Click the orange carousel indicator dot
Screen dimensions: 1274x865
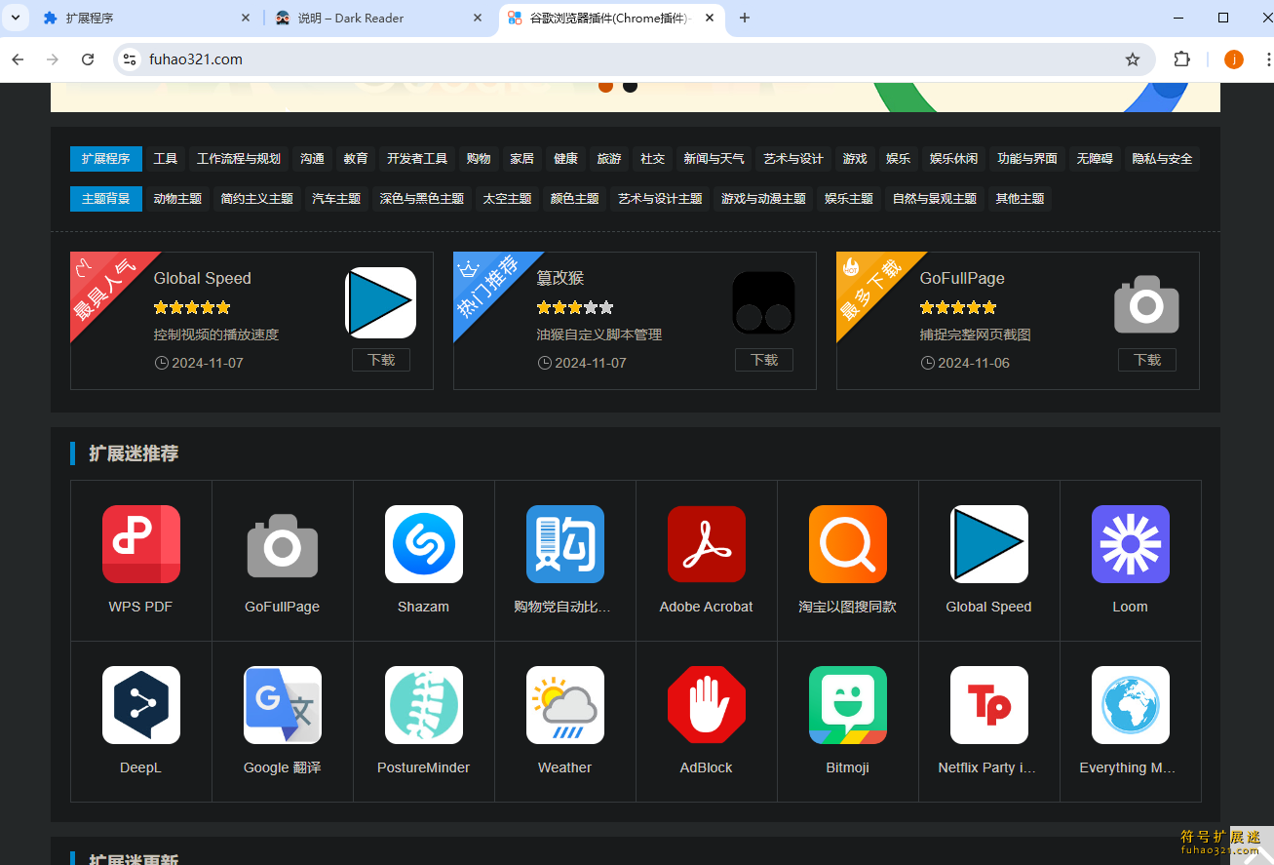[x=605, y=86]
